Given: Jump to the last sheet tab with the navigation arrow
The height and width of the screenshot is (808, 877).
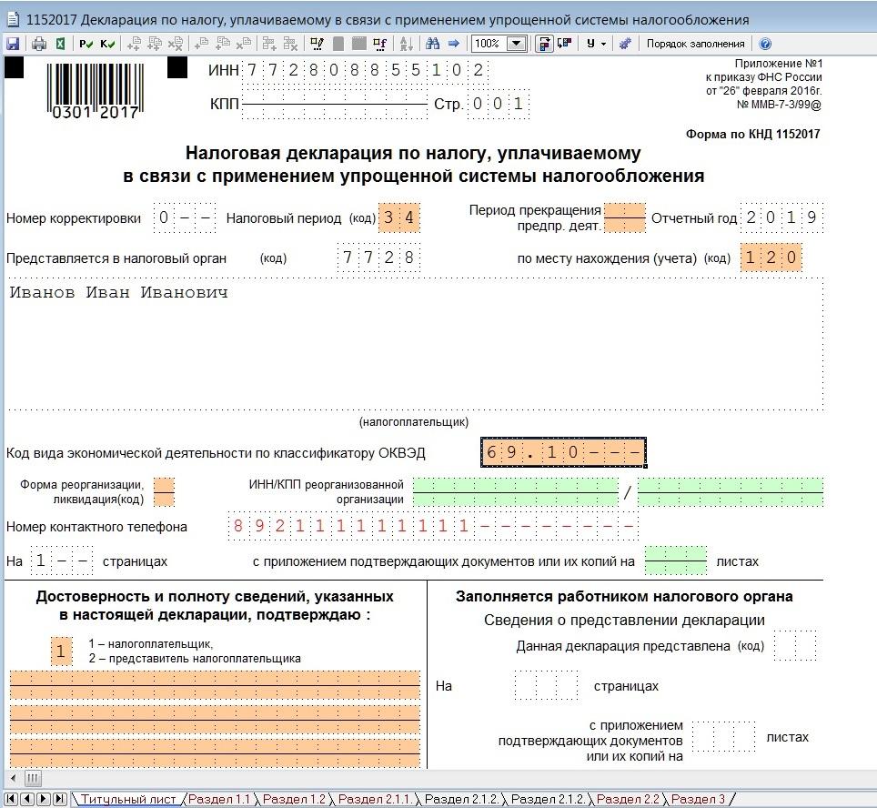Looking at the screenshot, I should pos(59,799).
